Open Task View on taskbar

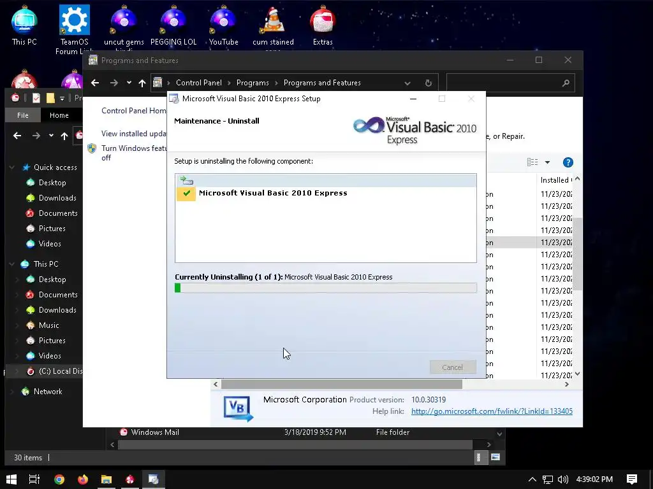[34, 479]
